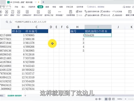Select the cell with 5 in column H
134x101 pixels.
pos(77,51)
